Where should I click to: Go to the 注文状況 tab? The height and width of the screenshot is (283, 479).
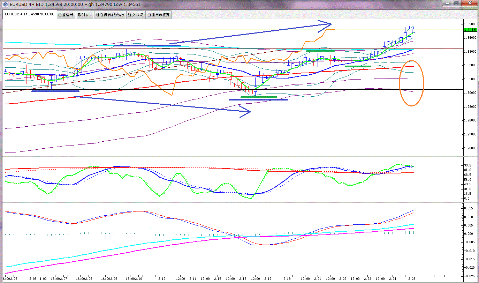point(136,15)
